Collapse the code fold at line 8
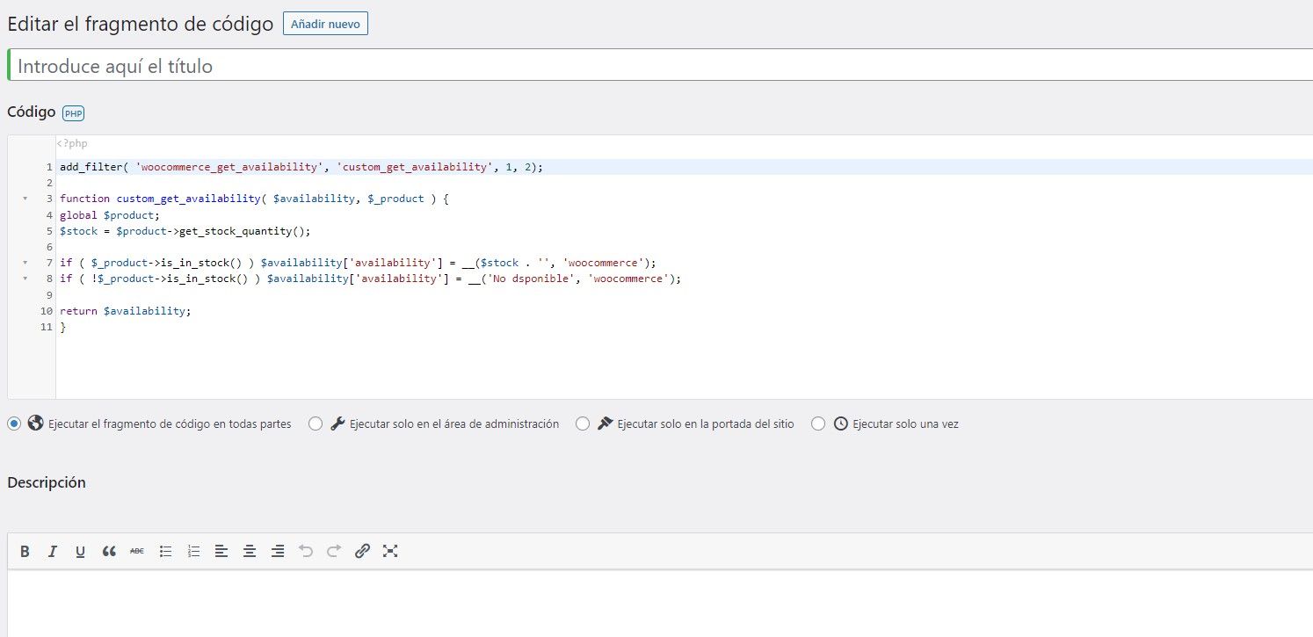Screen dimensions: 1313x637 point(25,279)
